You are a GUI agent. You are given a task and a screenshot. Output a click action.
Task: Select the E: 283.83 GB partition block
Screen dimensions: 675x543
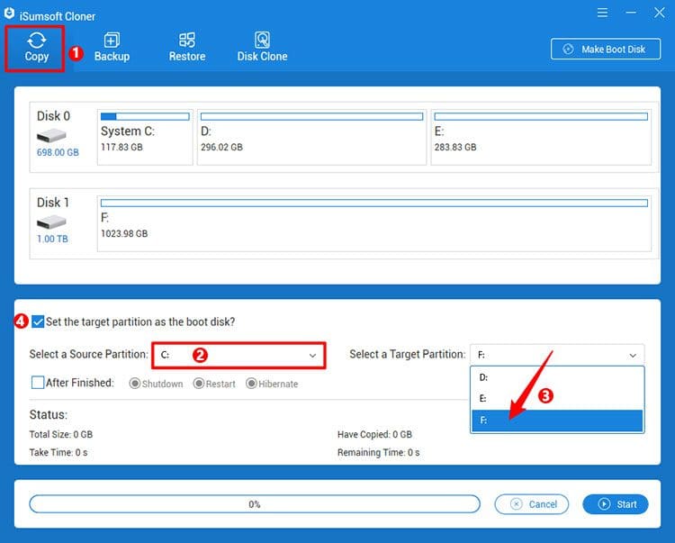pos(541,137)
